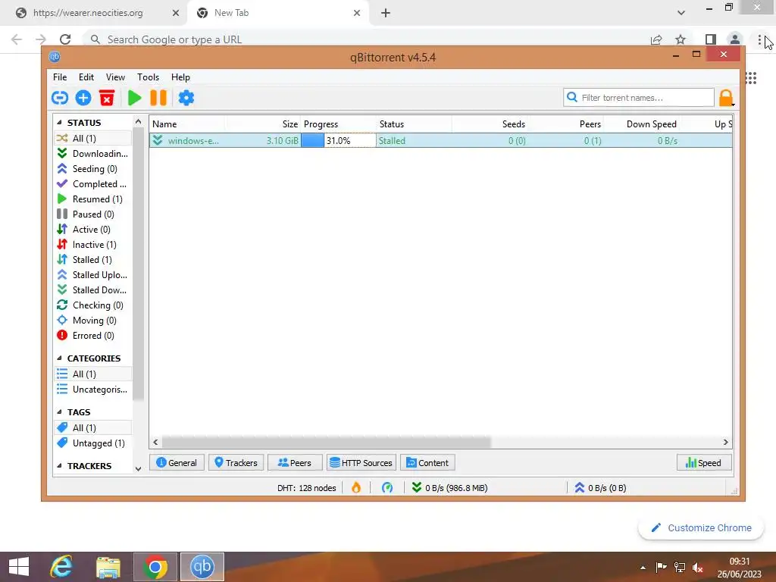Viewport: 776px width, 582px height.
Task: Collapse the TAGS section
Action: point(59,412)
